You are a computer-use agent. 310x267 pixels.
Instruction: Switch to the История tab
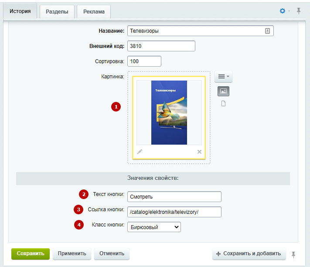pos(20,11)
